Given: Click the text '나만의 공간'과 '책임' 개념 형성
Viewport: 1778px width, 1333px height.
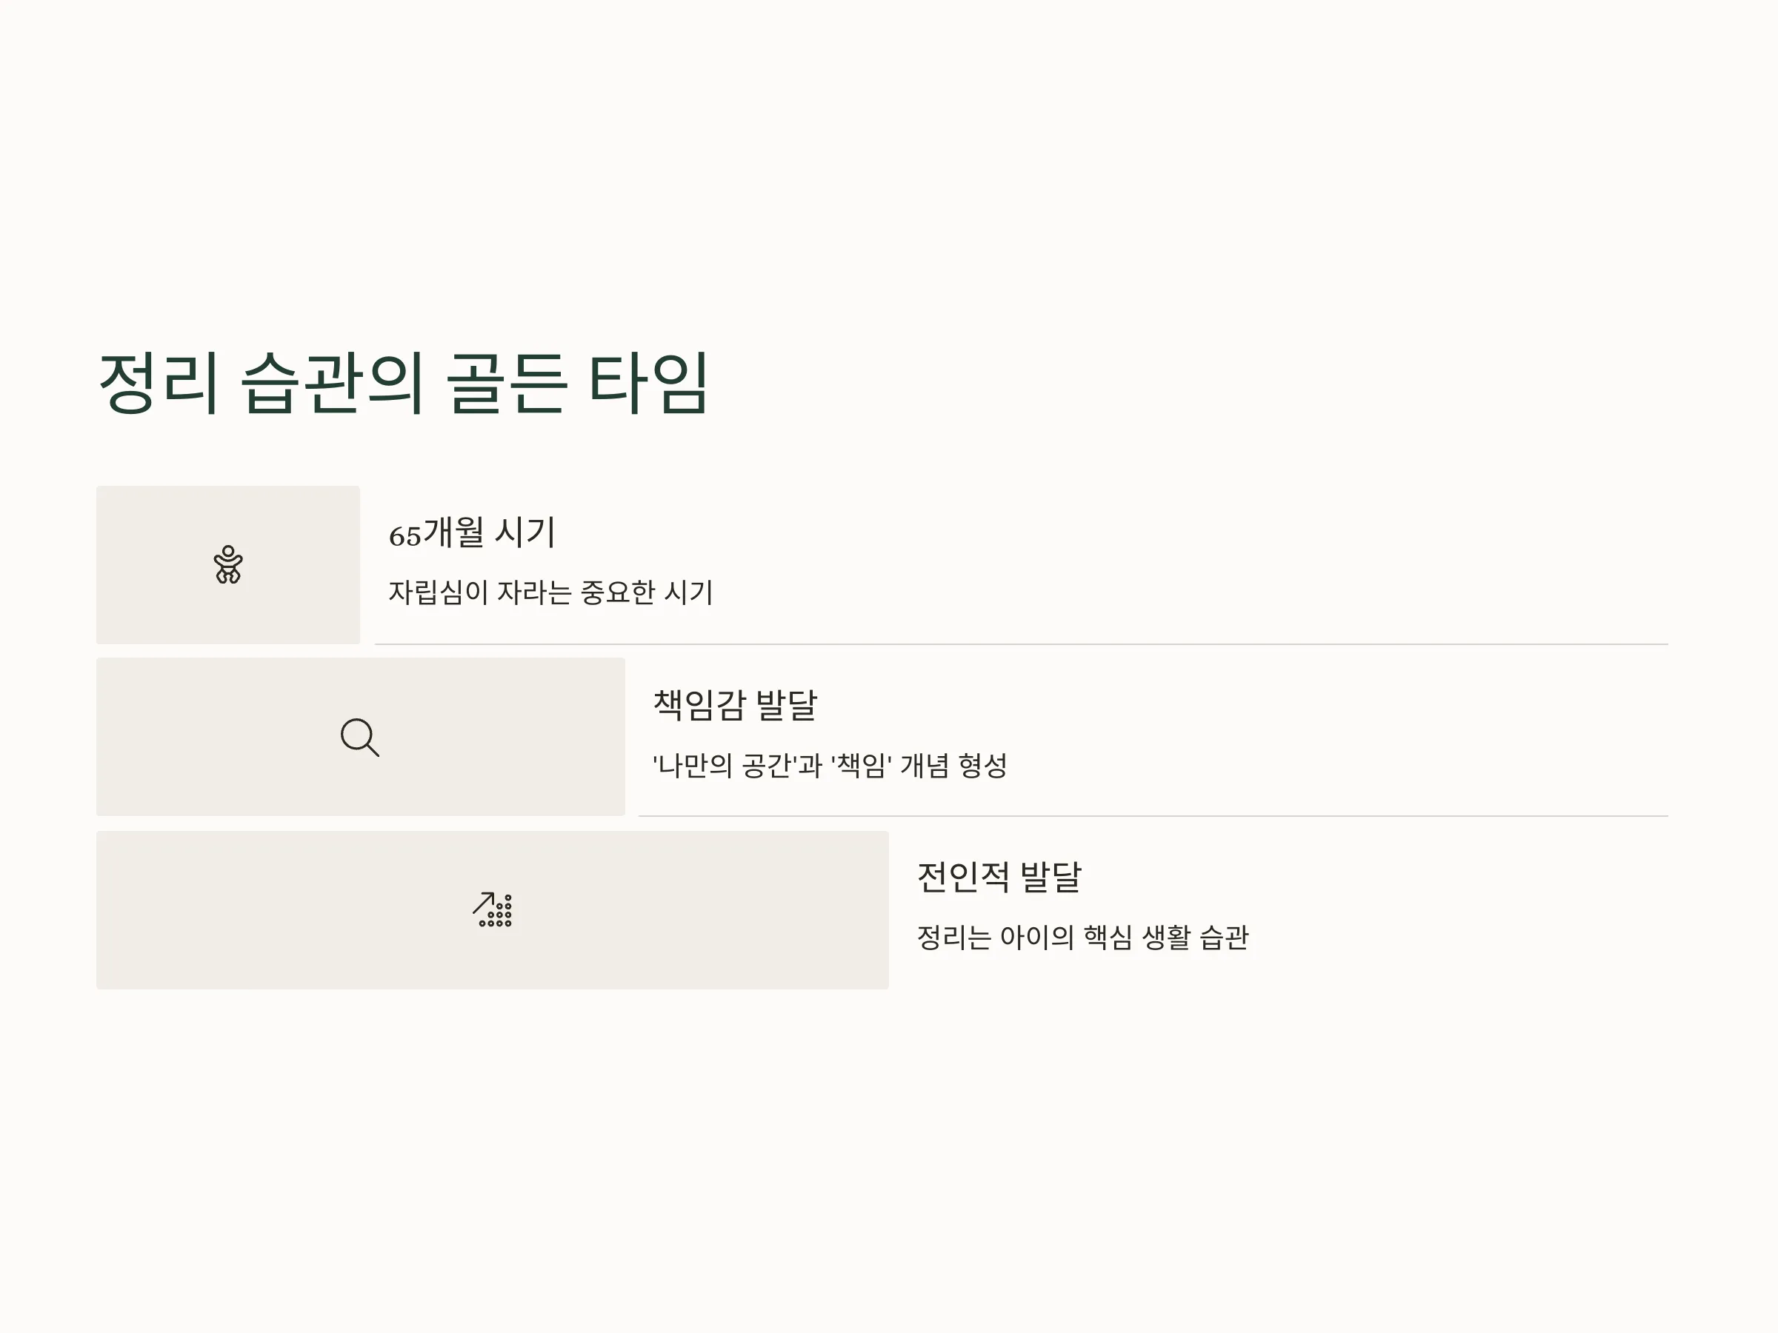Looking at the screenshot, I should pyautogui.click(x=830, y=765).
